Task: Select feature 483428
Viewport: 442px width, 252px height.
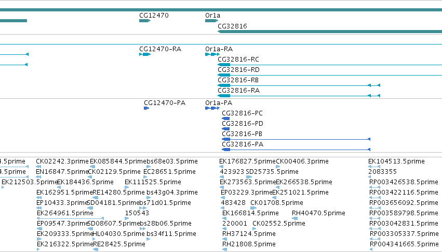Action: point(233,203)
